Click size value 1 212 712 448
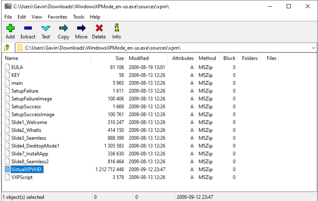Screen dimensions: 318x201 point(110,169)
